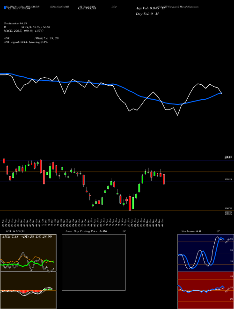Click the 'ADX & MACD' panel heading
Viewport: 234px width, 309px height.
tap(15, 231)
